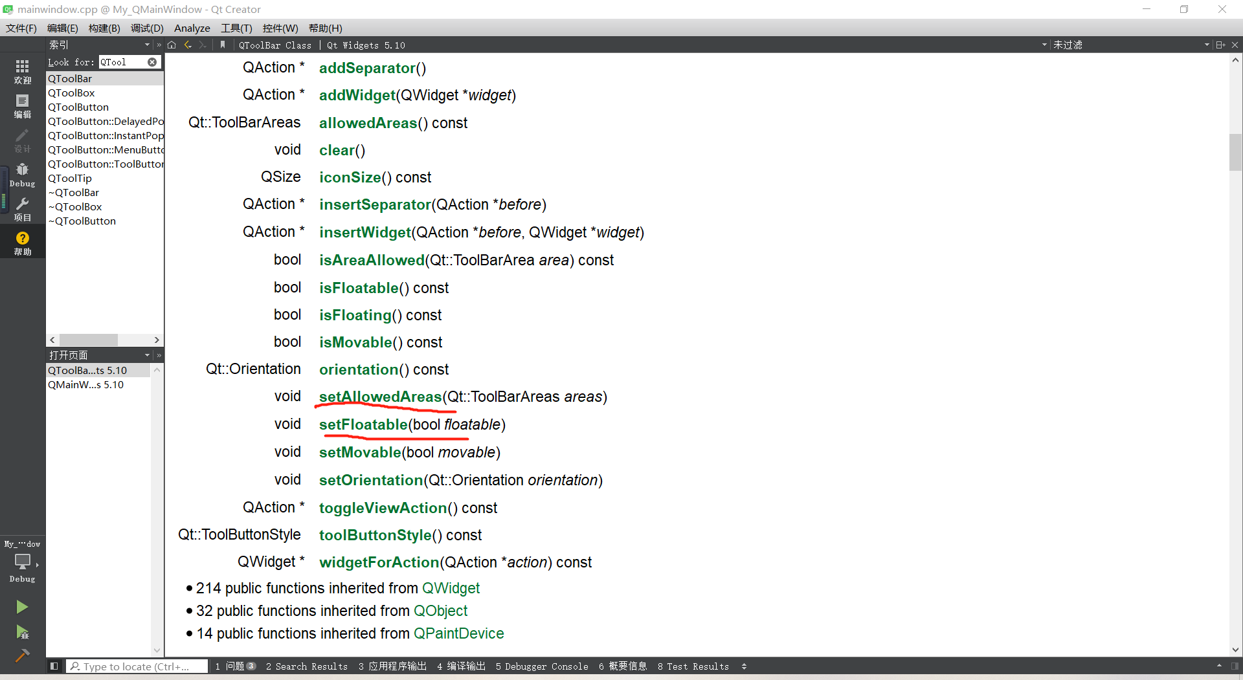Image resolution: width=1243 pixels, height=680 pixels.
Task: Open the Design (设计) mode
Action: click(x=23, y=140)
